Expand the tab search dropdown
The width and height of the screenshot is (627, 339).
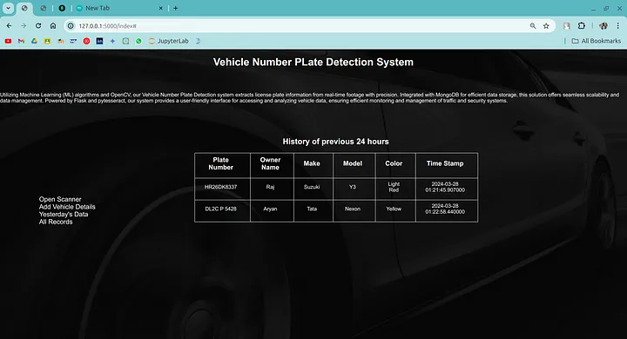(x=8, y=8)
